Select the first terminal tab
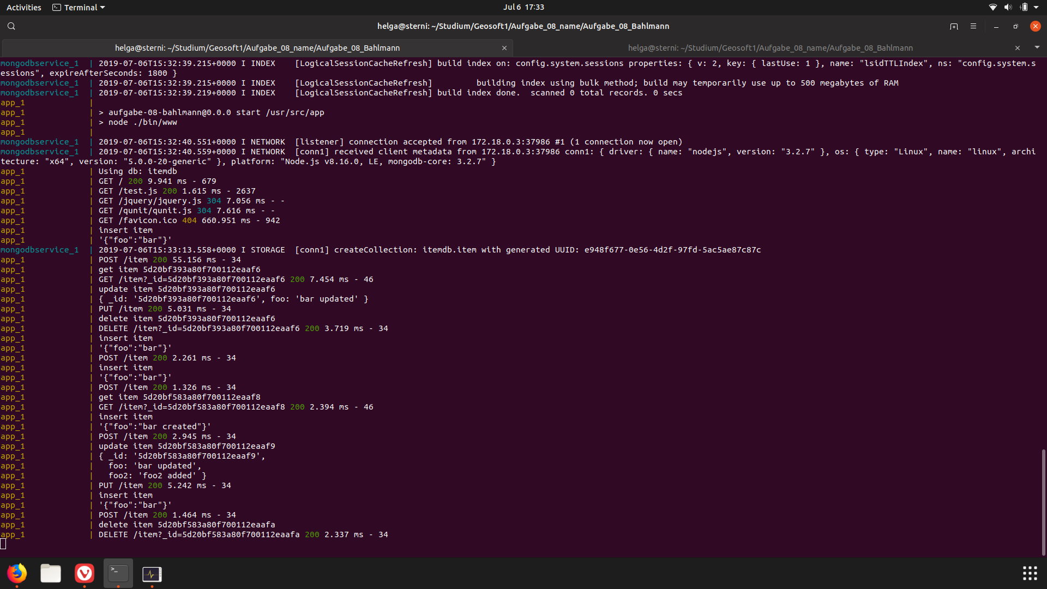 257,48
